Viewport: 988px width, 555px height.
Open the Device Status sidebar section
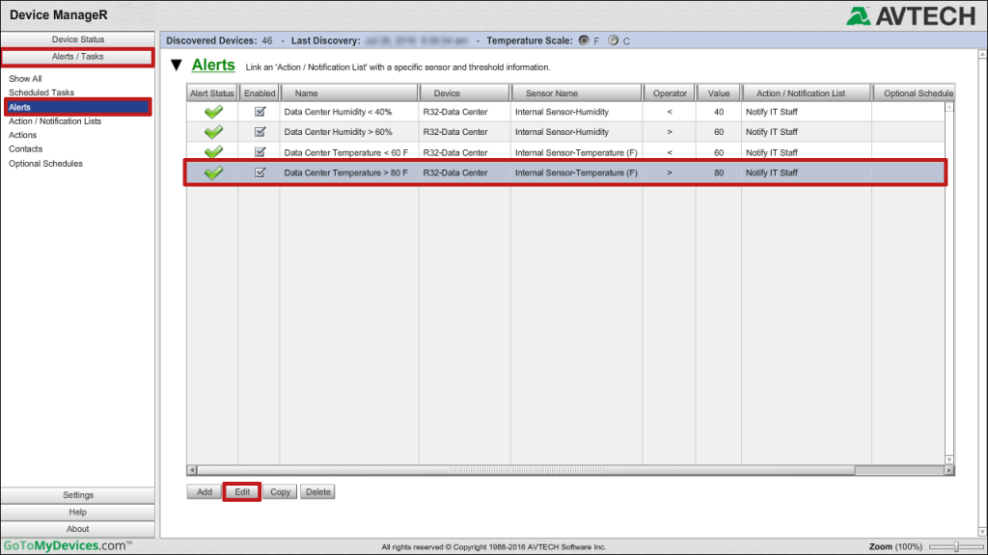click(x=77, y=40)
